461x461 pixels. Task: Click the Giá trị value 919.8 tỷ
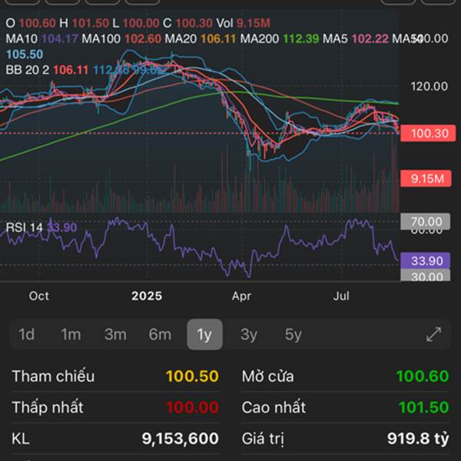pos(418,439)
